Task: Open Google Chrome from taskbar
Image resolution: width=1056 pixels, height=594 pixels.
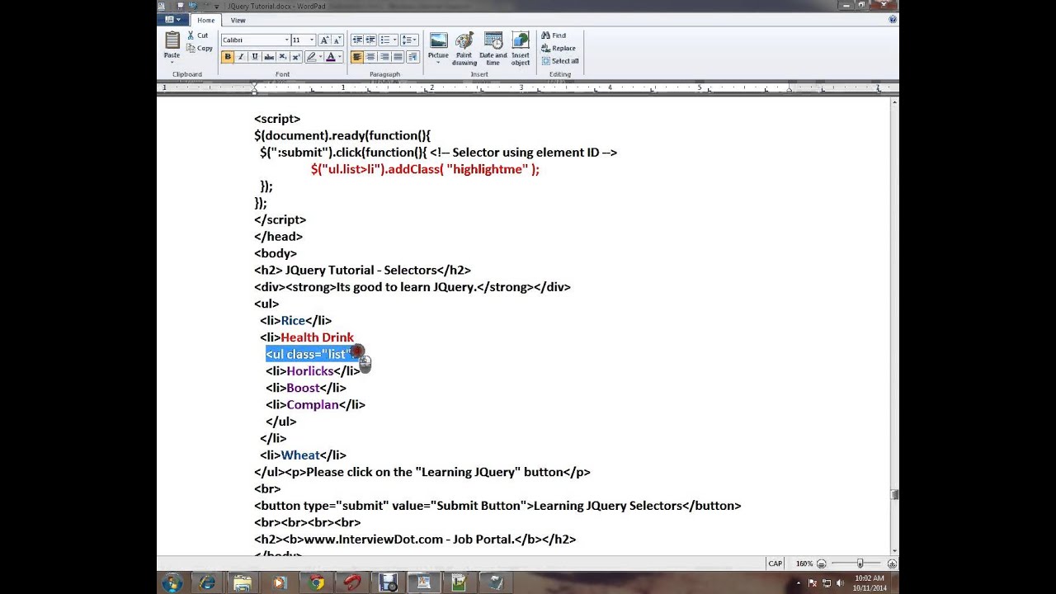Action: click(316, 582)
